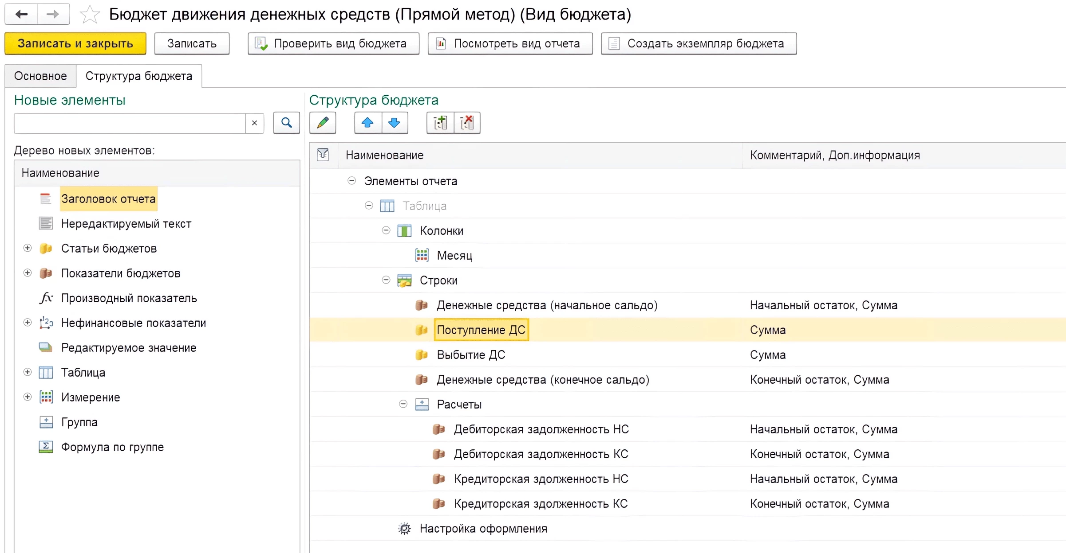The image size is (1066, 553).
Task: Clear the search field with X
Action: click(x=254, y=123)
